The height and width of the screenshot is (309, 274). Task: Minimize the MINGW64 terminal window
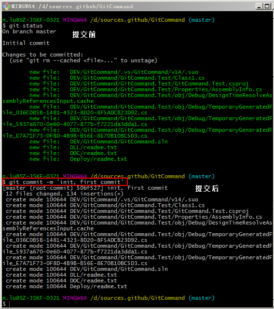[x=259, y=6]
